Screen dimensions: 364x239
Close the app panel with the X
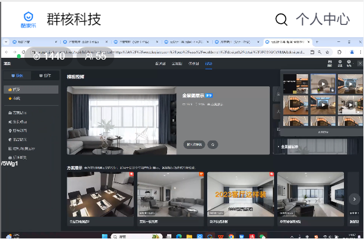click(x=360, y=63)
